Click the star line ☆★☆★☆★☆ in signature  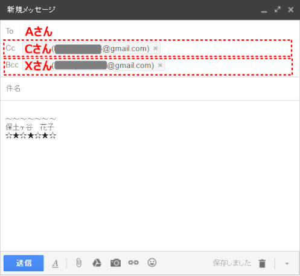pyautogui.click(x=31, y=136)
